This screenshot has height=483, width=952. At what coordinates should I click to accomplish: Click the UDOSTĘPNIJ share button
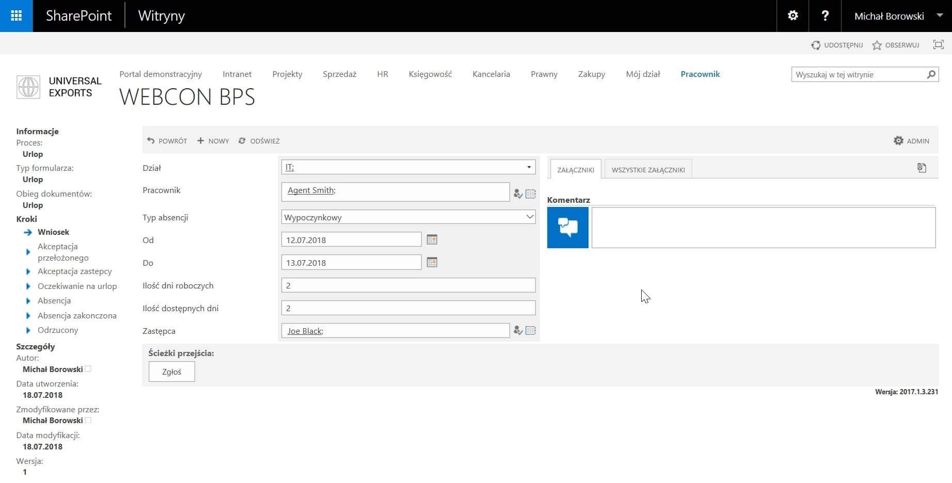tap(837, 45)
